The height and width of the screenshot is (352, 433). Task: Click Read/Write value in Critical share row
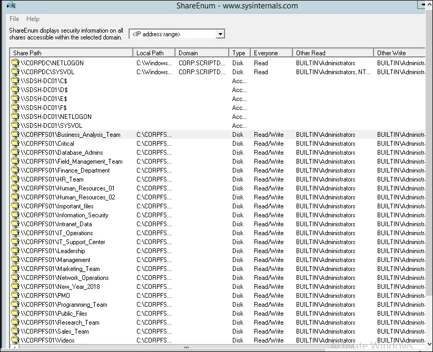(269, 144)
